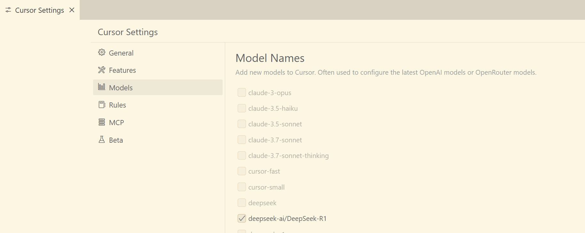Enable the claude-3-opus model checkbox
The height and width of the screenshot is (233, 585).
click(x=242, y=93)
